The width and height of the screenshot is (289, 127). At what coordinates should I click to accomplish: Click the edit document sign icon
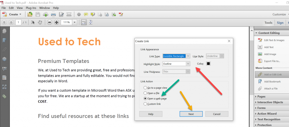[61, 14]
